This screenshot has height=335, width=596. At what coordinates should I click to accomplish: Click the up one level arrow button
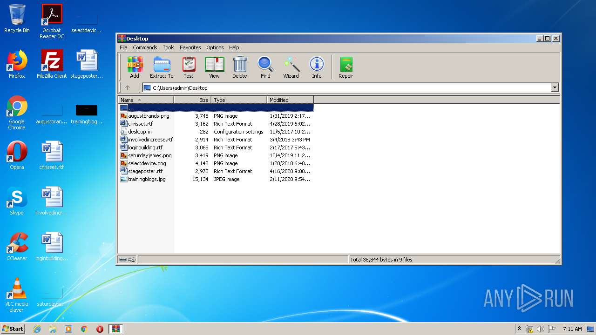128,87
